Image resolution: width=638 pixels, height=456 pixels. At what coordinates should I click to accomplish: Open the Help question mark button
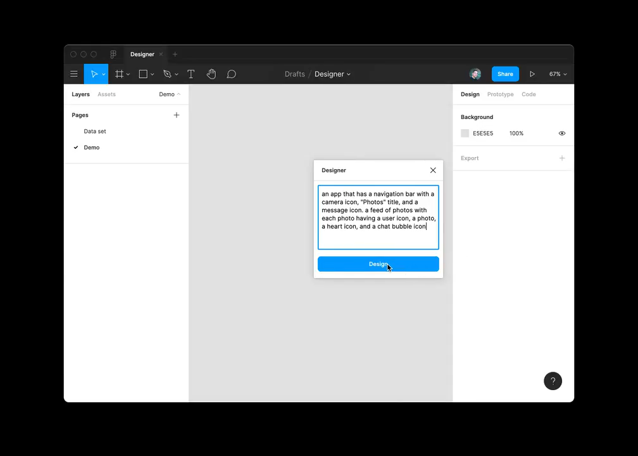(x=553, y=381)
